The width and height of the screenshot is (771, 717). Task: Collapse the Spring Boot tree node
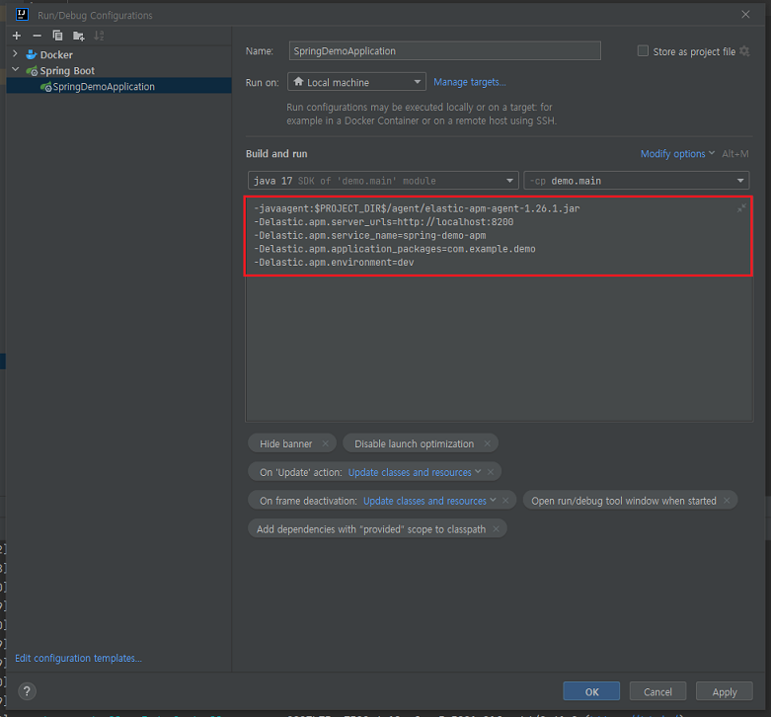coord(16,70)
